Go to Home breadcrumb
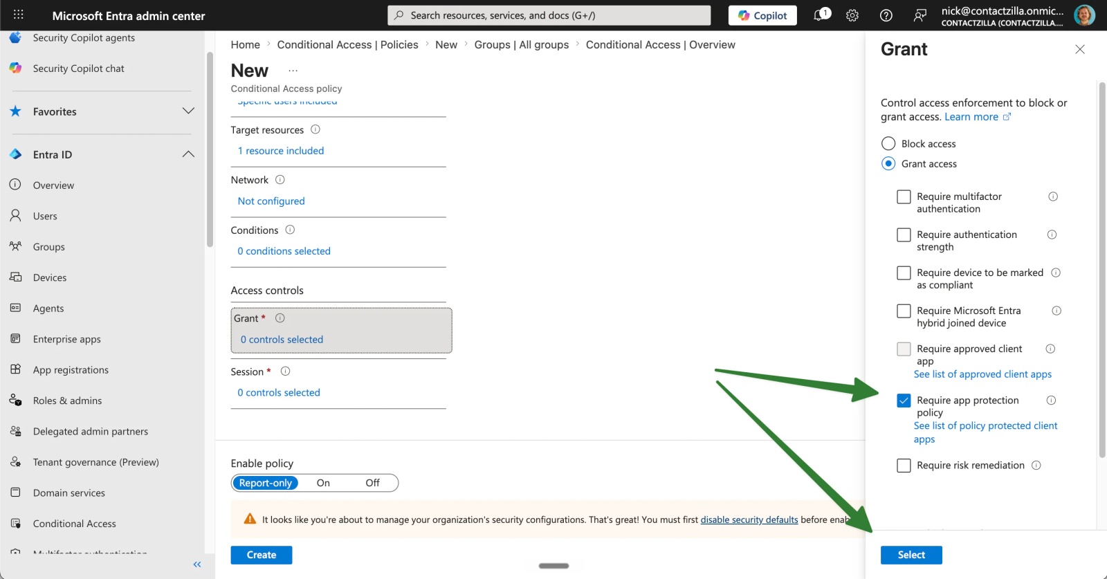 click(246, 44)
